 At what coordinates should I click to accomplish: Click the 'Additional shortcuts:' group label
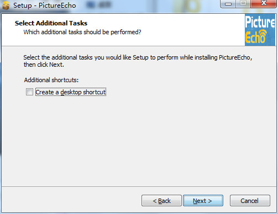click(x=51, y=80)
